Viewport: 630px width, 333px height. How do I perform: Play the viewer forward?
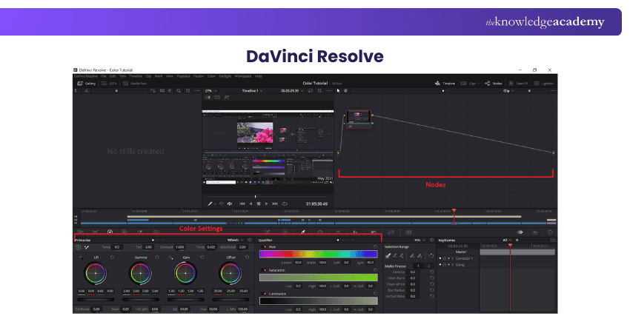tap(266, 203)
